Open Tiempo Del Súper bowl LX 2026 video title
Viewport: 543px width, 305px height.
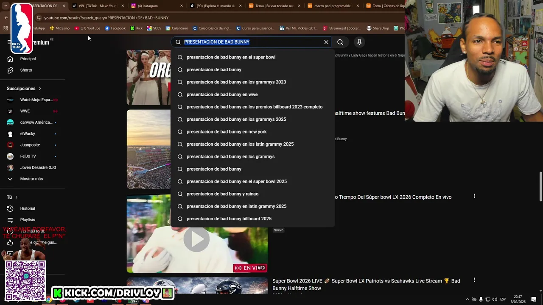(x=393, y=197)
